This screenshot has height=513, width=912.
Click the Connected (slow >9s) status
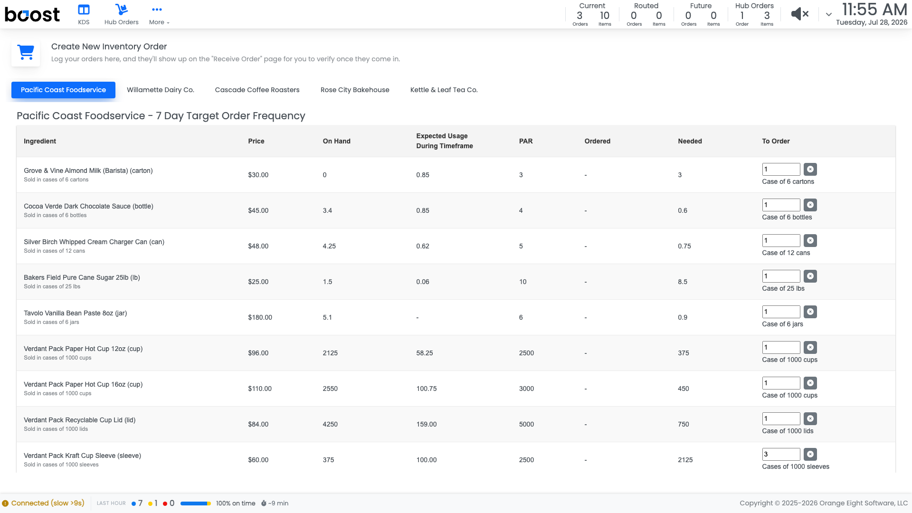tap(47, 503)
